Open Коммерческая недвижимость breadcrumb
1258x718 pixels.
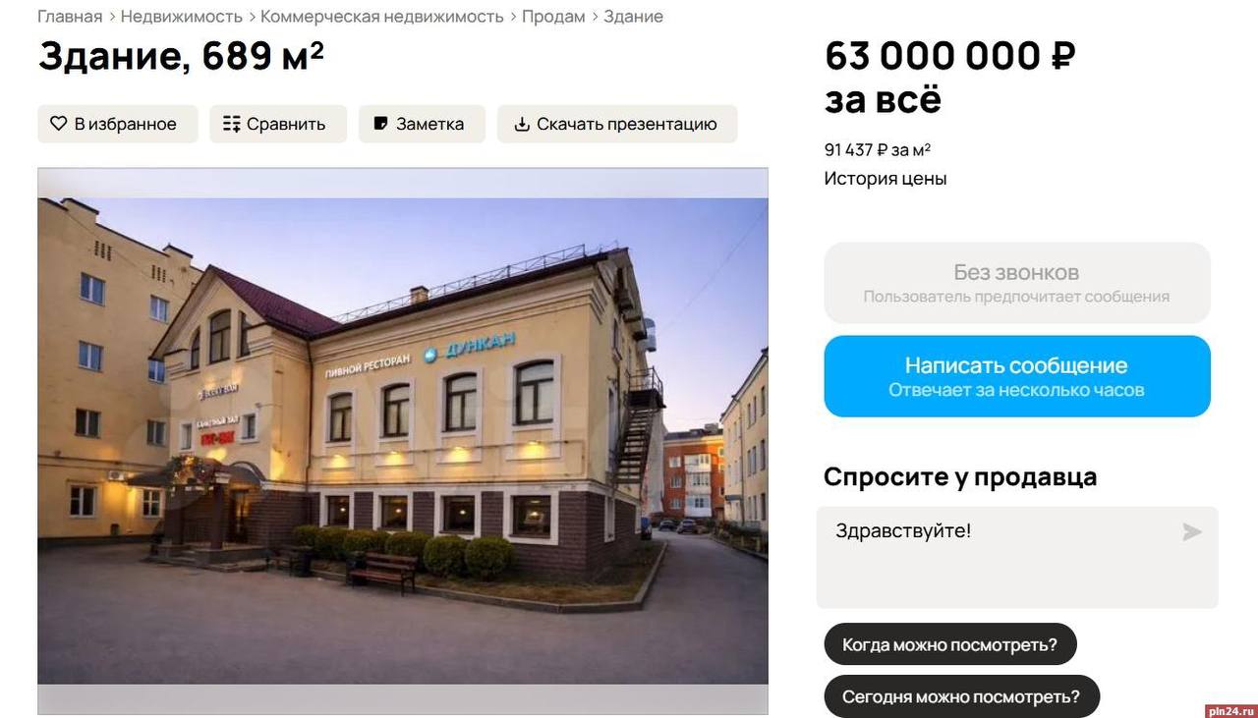coord(382,17)
